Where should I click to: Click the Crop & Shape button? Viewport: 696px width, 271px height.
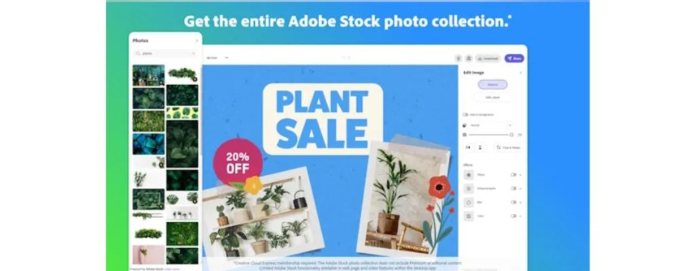(508, 148)
